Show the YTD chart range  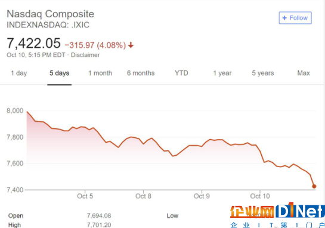(x=181, y=73)
